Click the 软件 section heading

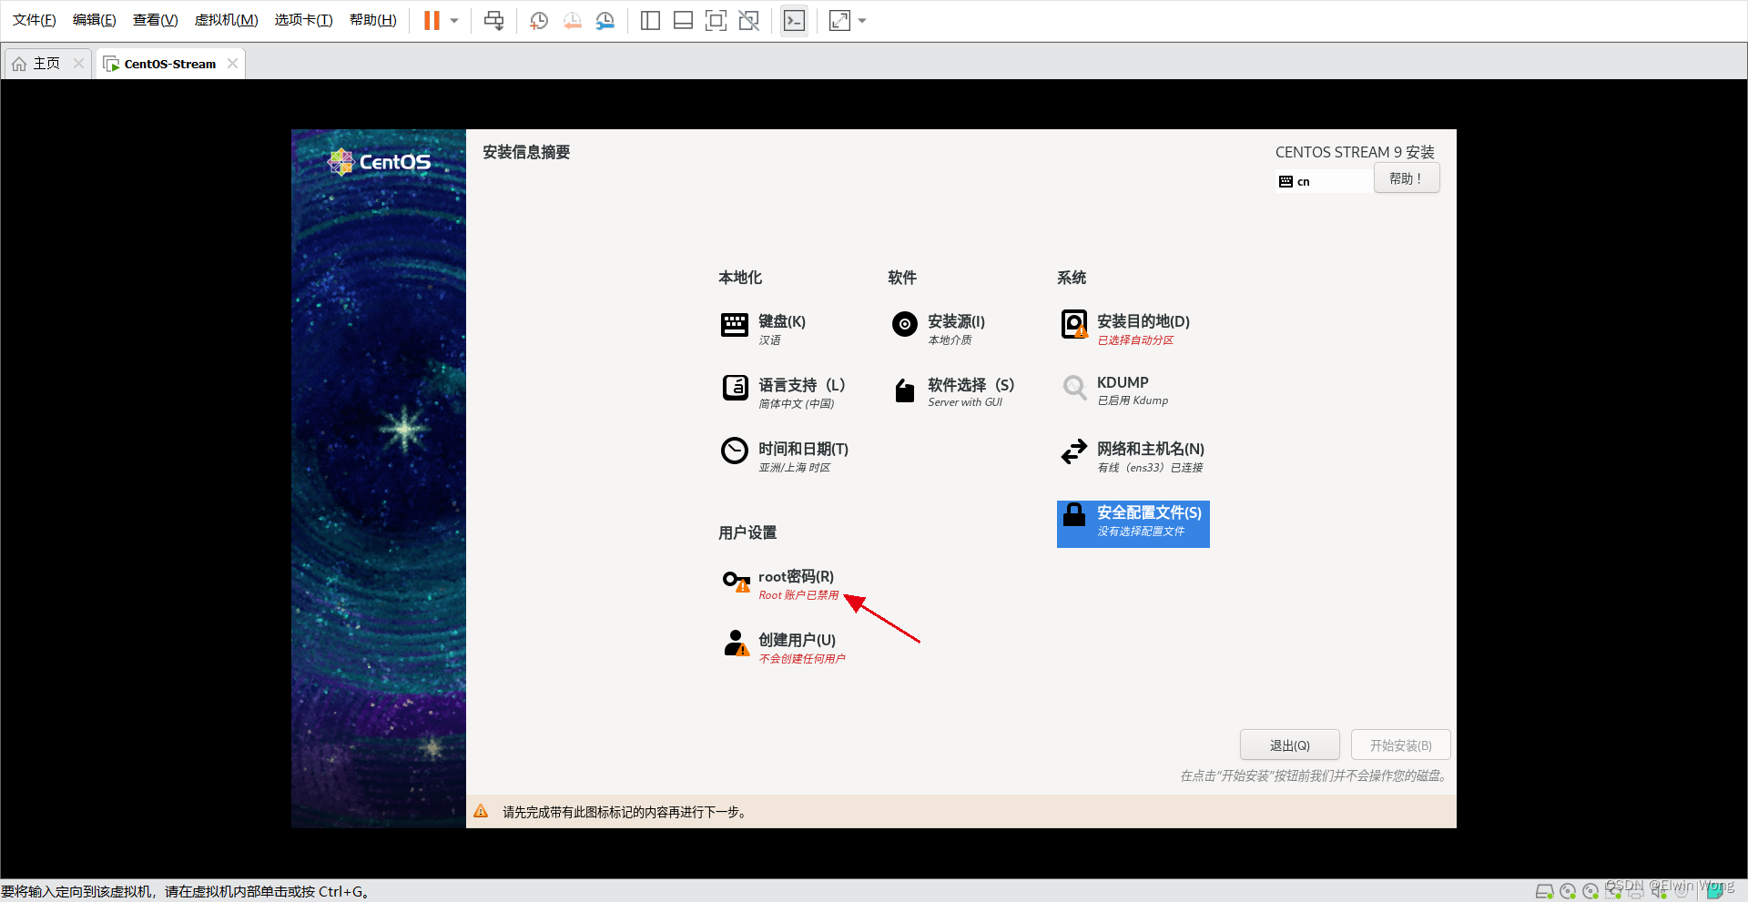[902, 278]
